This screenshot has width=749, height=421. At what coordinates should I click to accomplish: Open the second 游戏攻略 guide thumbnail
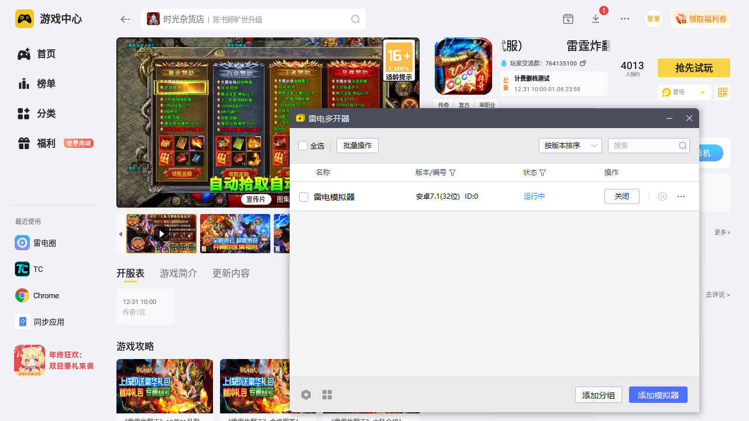(255, 386)
